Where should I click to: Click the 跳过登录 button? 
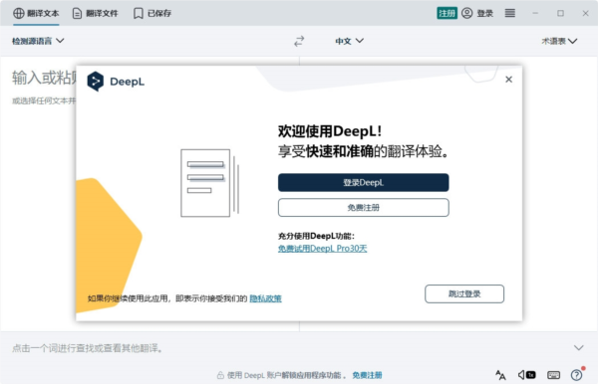pos(464,293)
